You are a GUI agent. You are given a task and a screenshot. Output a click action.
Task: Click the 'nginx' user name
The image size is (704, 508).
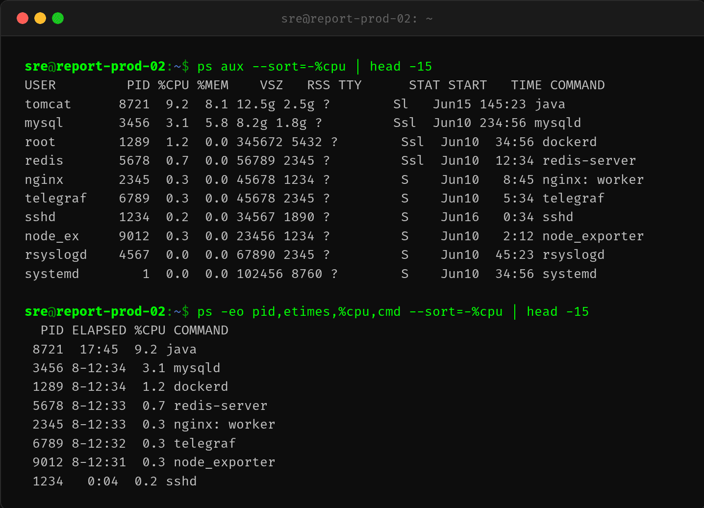tap(44, 179)
